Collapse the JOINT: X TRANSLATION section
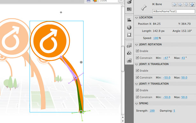This screenshot has height=123, width=196. [x=136, y=64]
